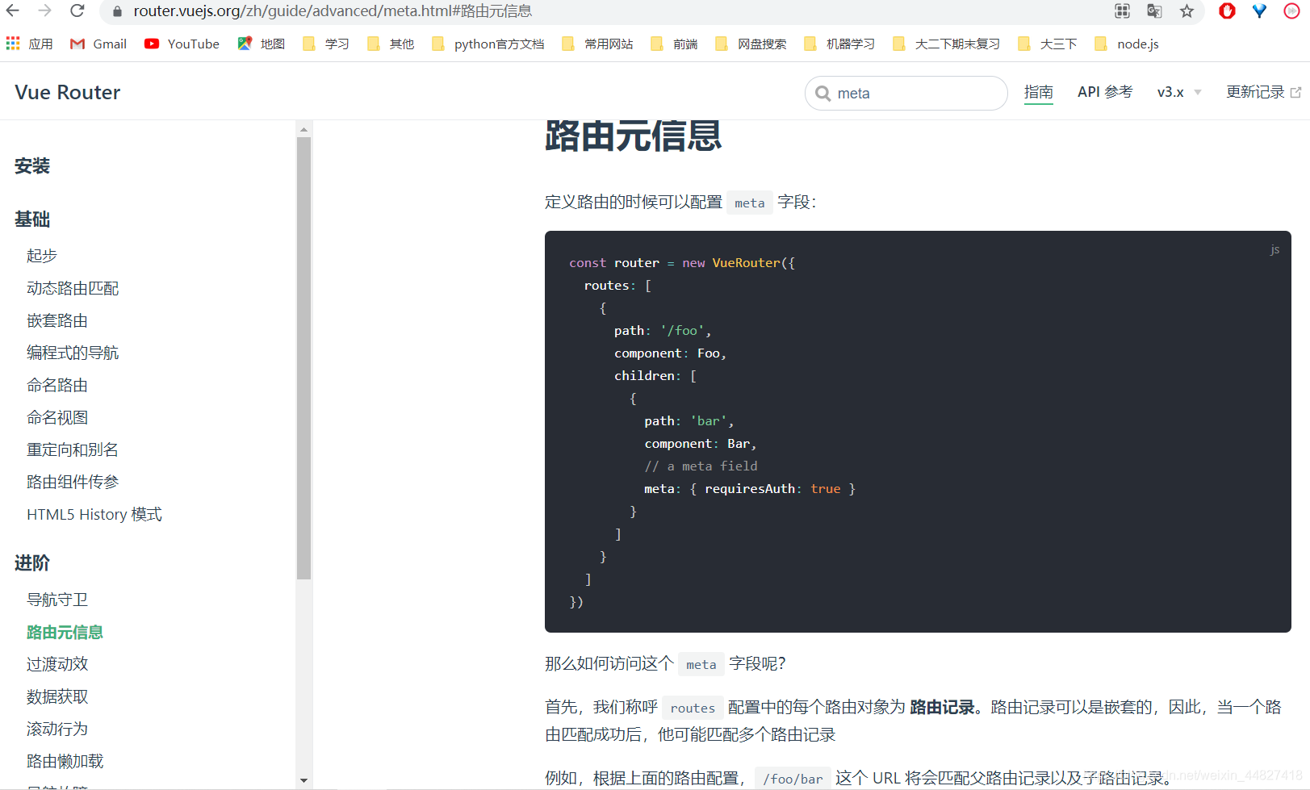Open the AdBlock stop-hand extension icon
The image size is (1310, 790).
click(x=1226, y=11)
